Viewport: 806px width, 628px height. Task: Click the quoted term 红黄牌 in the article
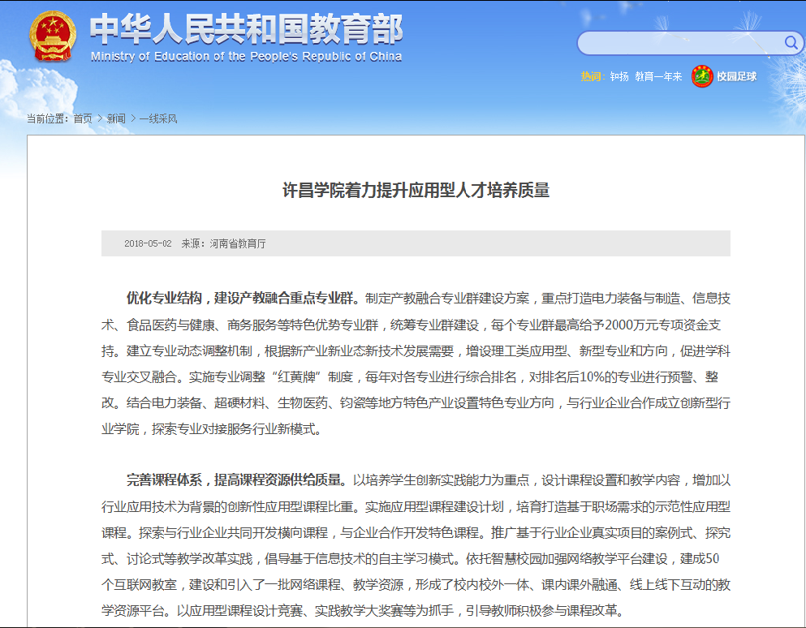coord(295,377)
